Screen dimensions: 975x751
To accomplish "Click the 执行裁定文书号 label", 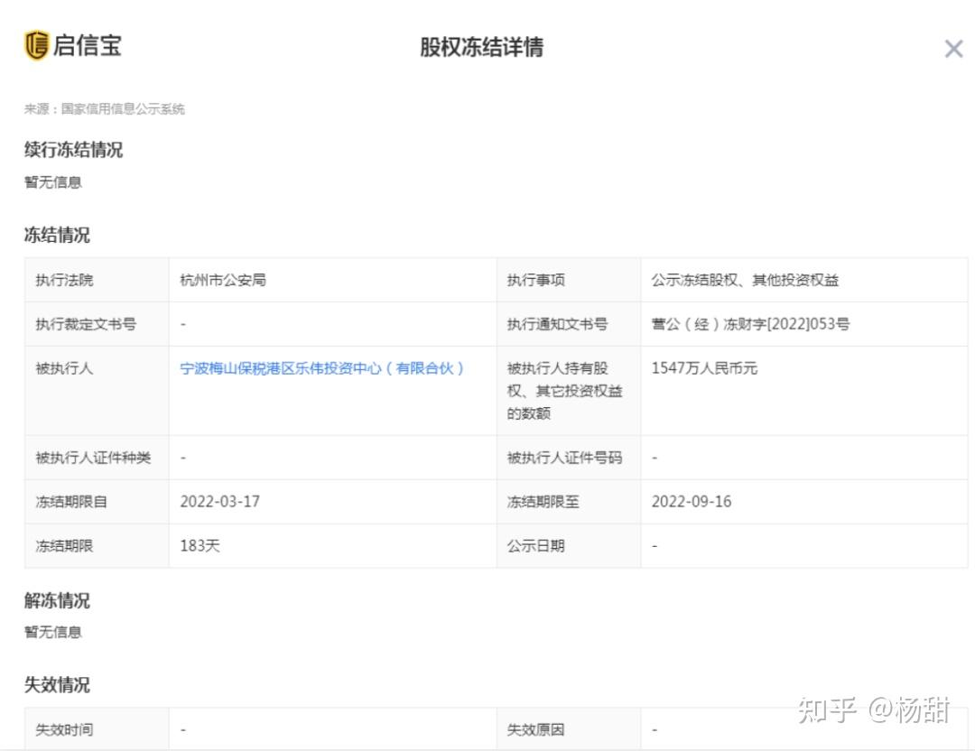I will coord(86,324).
